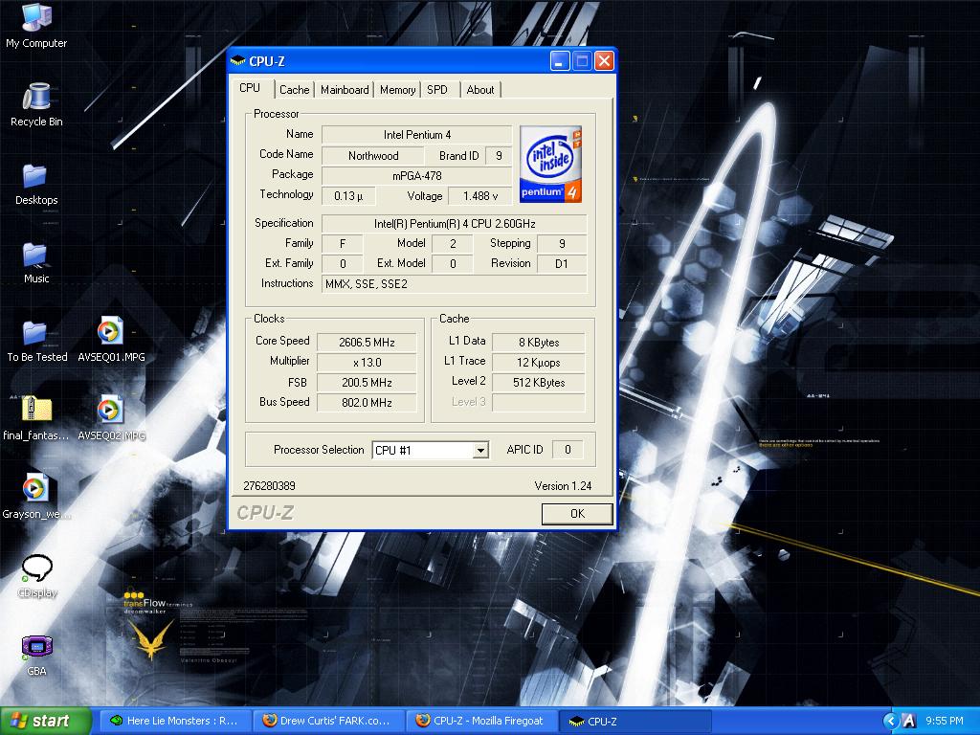Image resolution: width=980 pixels, height=735 pixels.
Task: Click the Model value 2
Action: 453,244
